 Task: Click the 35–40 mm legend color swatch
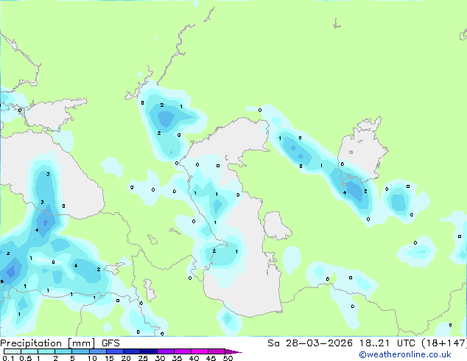tap(183, 351)
